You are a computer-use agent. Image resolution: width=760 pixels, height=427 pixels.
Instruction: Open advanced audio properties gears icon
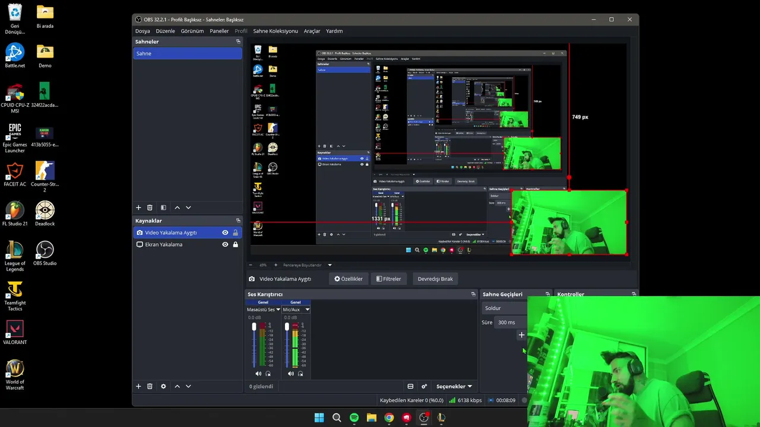coord(424,386)
